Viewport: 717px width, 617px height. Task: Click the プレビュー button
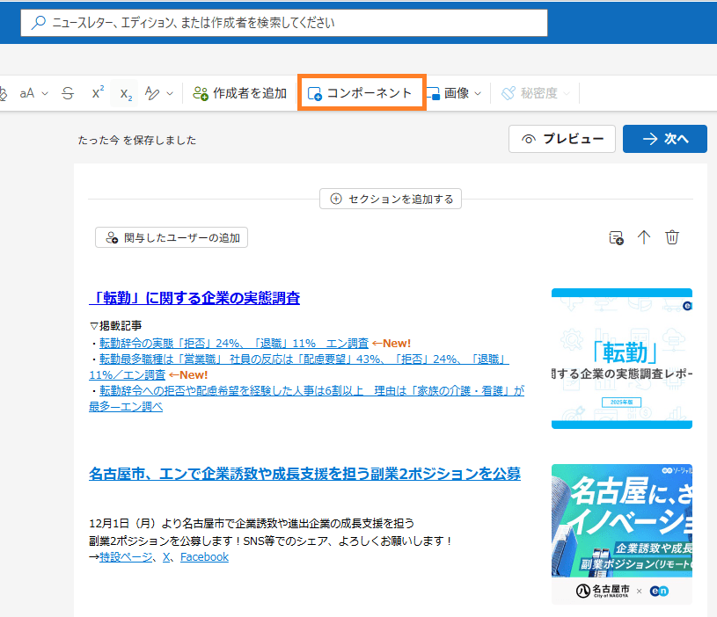tap(561, 139)
